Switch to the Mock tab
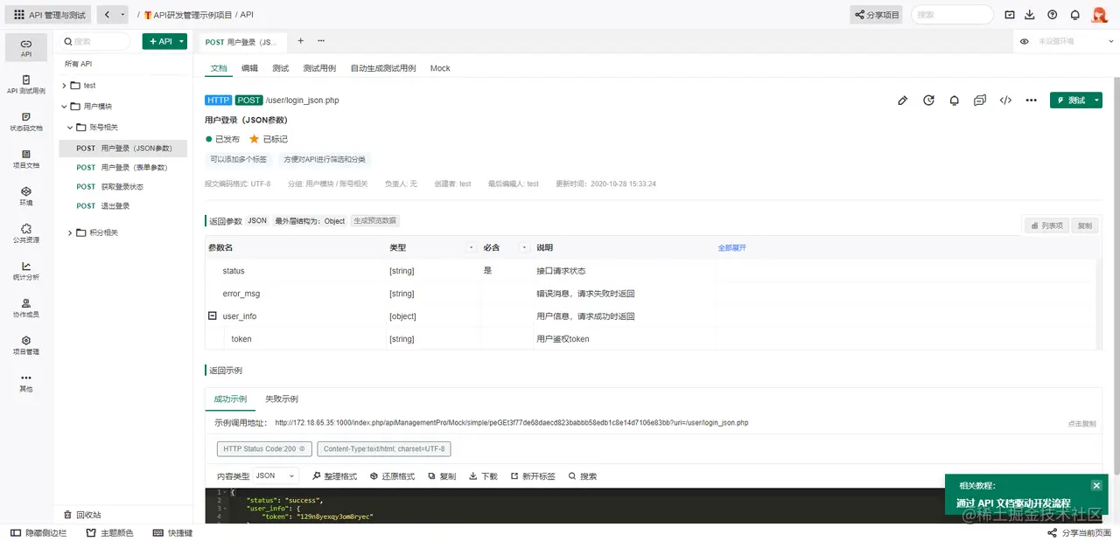1120x541 pixels. [x=440, y=68]
